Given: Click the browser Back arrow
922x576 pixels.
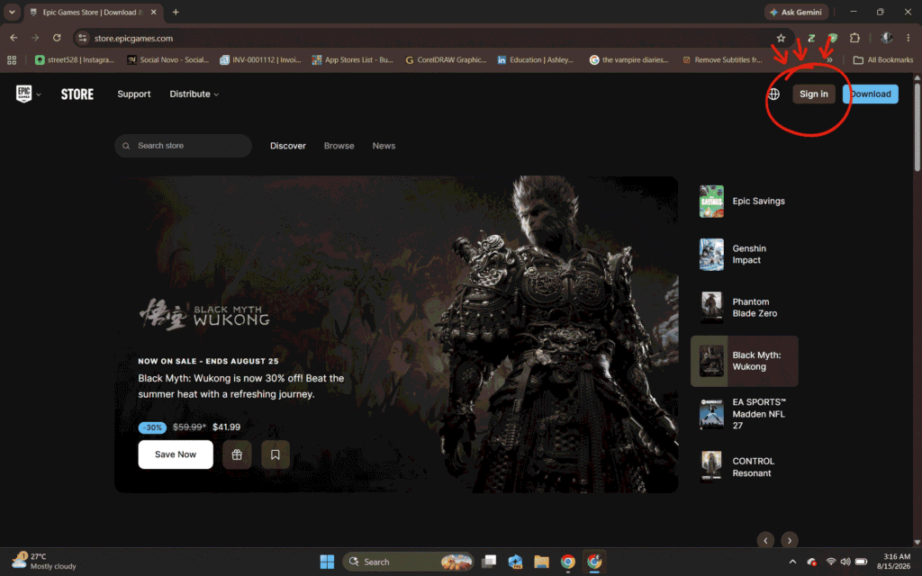Looking at the screenshot, I should [14, 38].
